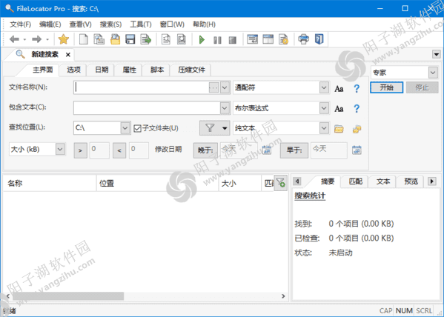Click the results filter funnel with plus icon
444x317 pixels.
pos(281,183)
